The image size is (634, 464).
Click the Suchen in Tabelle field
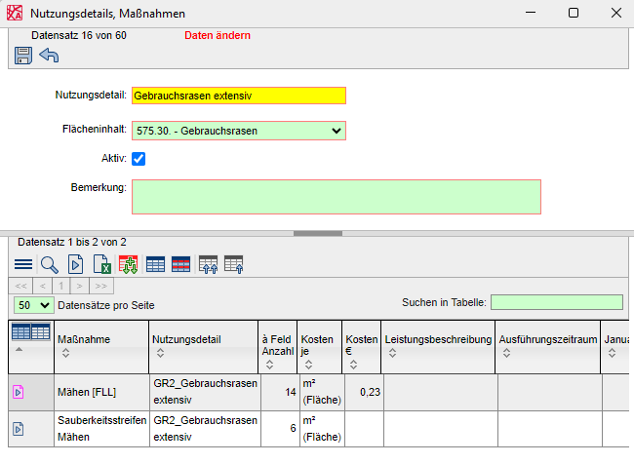556,303
